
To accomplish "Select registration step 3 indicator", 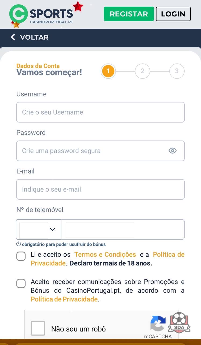I will [177, 71].
